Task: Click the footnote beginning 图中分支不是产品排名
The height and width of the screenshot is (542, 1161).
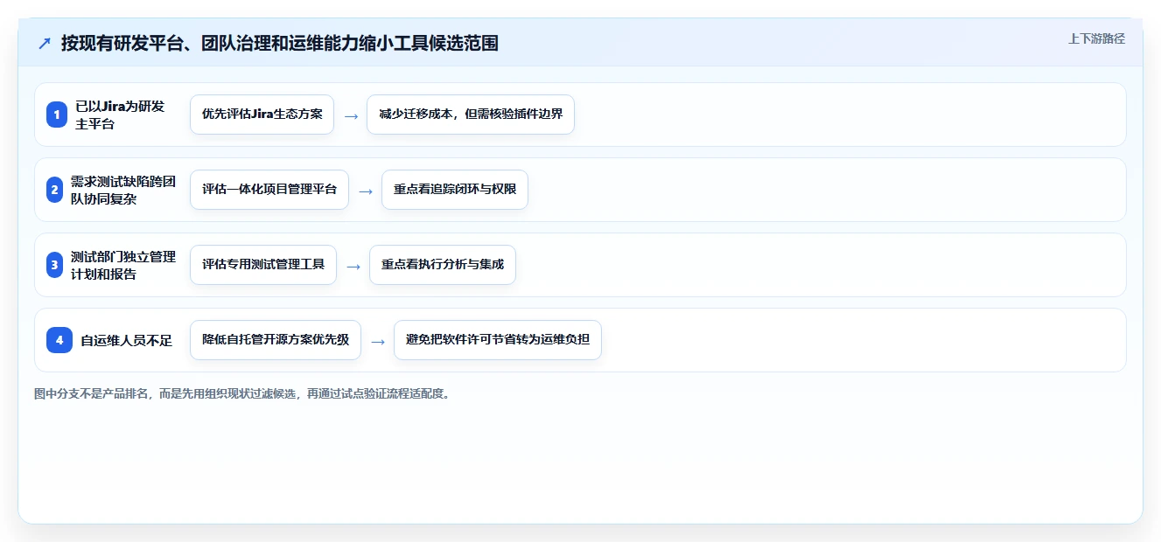Action: 244,393
